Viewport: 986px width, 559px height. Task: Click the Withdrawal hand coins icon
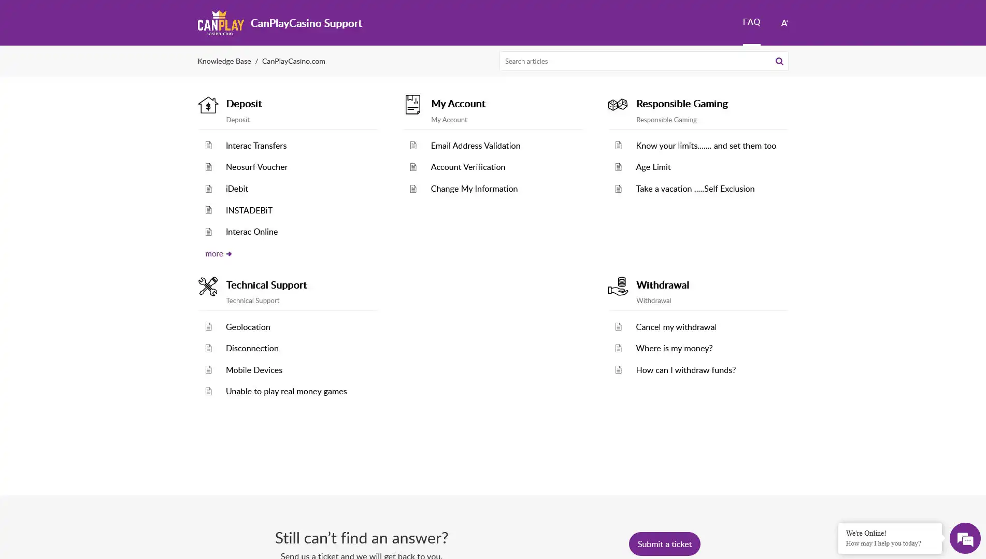(x=618, y=286)
